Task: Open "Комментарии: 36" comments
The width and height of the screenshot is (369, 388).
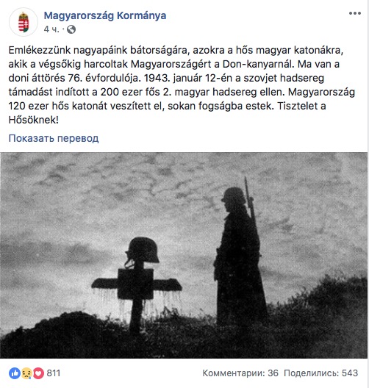Action: pyautogui.click(x=240, y=373)
